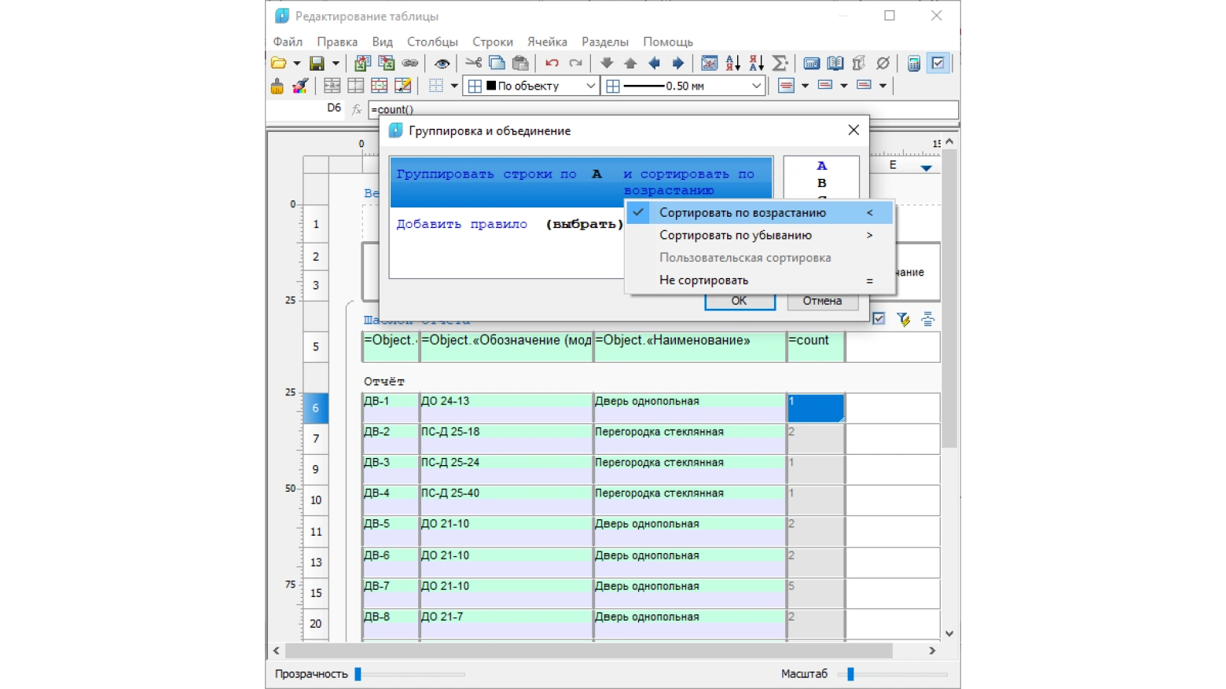Toggle the checkbox icon at toolbar end
The height and width of the screenshot is (689, 1226).
[x=938, y=64]
